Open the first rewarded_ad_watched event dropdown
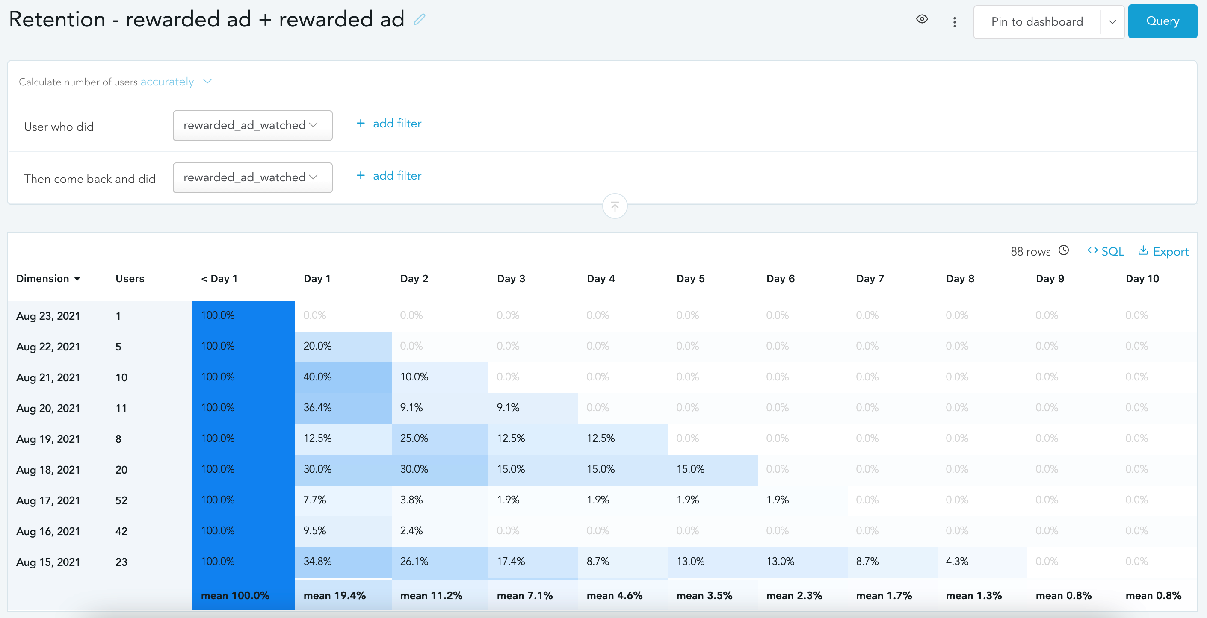Viewport: 1207px width, 618px height. pyautogui.click(x=252, y=126)
